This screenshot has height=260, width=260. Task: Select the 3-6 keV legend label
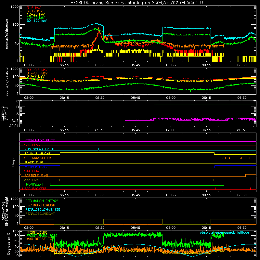34,8
